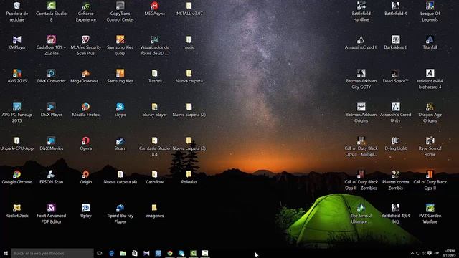Select PVZ Garden Warfare icon
459x258 pixels.
pyautogui.click(x=430, y=214)
